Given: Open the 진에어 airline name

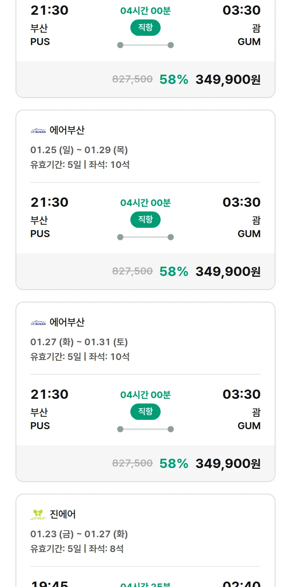Looking at the screenshot, I should [63, 514].
